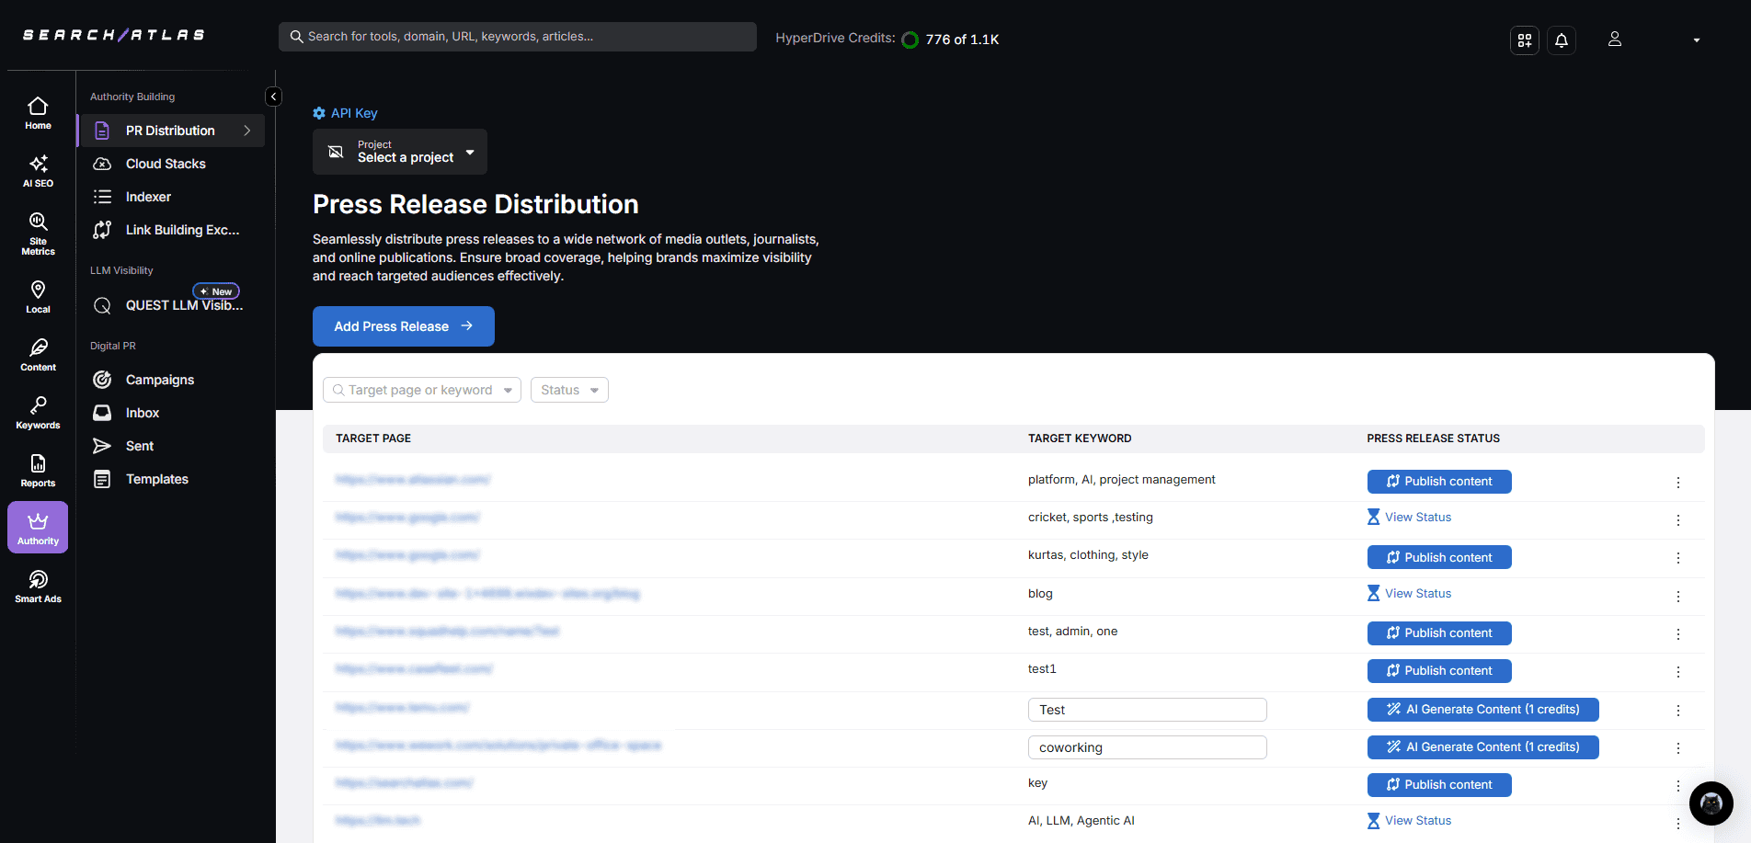1751x843 pixels.
Task: Open Smart Ads from the sidebar
Action: pyautogui.click(x=38, y=586)
